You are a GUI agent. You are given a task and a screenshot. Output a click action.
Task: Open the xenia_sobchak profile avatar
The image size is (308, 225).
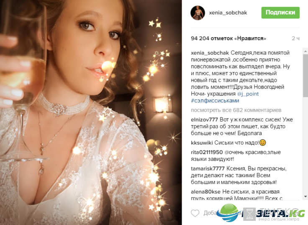(198, 13)
